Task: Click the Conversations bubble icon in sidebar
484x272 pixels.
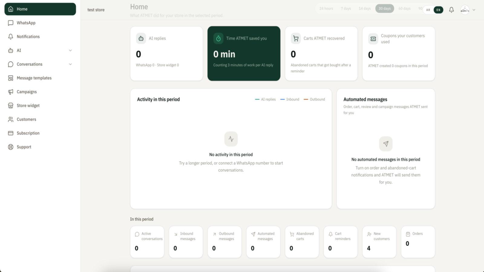Action: pyautogui.click(x=11, y=64)
